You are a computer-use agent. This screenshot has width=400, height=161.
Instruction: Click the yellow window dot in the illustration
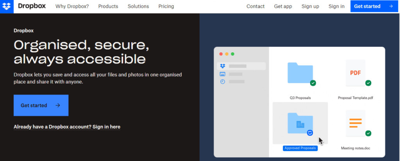click(227, 54)
